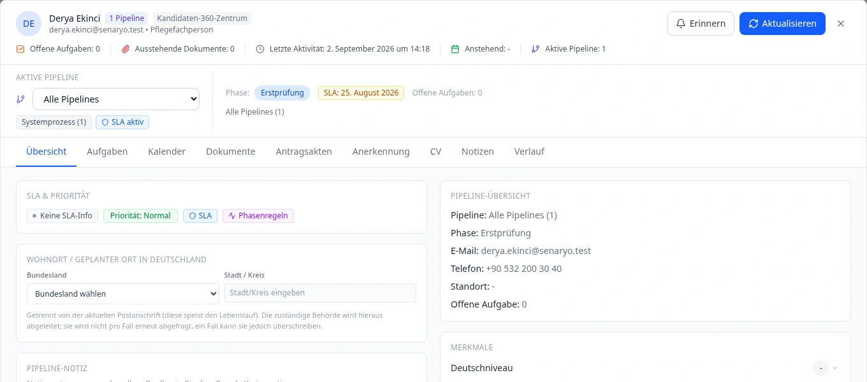867x382 pixels.
Task: Click the branch icon by Aktive Pipeline: 1
Action: coord(535,49)
